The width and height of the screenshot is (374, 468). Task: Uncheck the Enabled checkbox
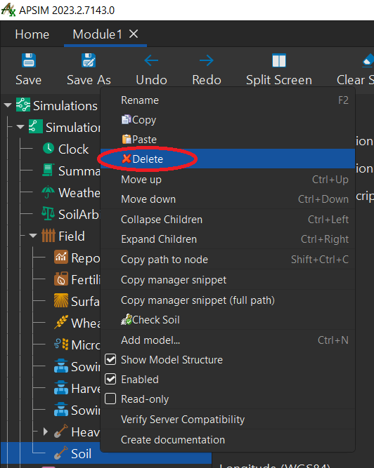pos(110,379)
